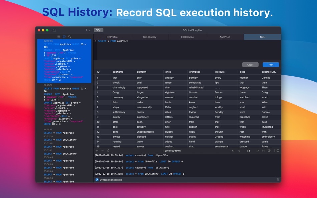Toggle the bottom log panel icon
Image resolution: width=317 pixels, height=198 pixels.
pyautogui.click(x=278, y=151)
